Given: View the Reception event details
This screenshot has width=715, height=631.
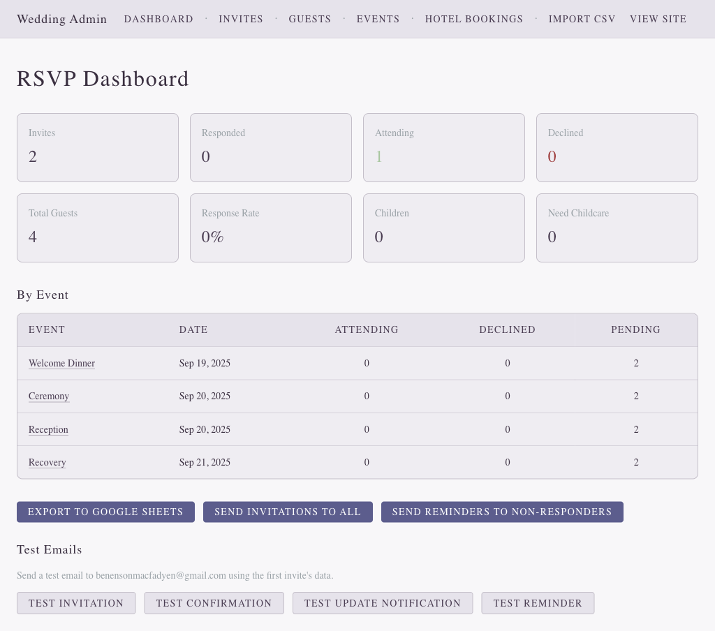Looking at the screenshot, I should pos(48,429).
